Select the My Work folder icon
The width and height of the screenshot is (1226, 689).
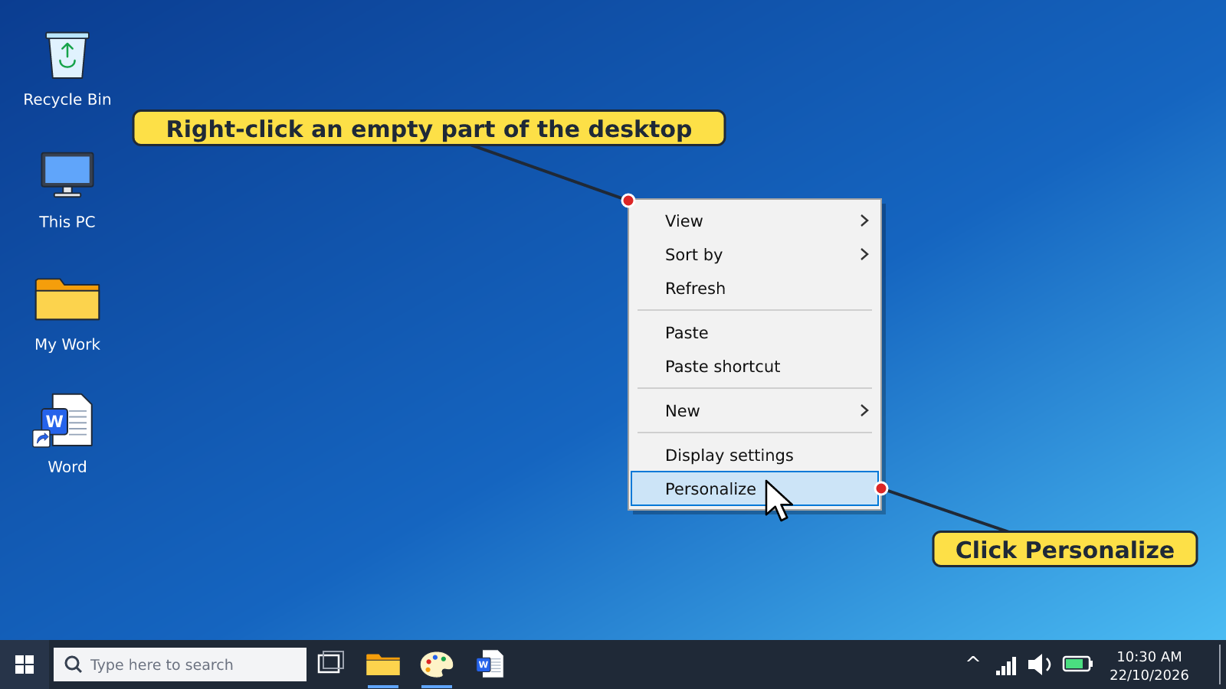(67, 314)
